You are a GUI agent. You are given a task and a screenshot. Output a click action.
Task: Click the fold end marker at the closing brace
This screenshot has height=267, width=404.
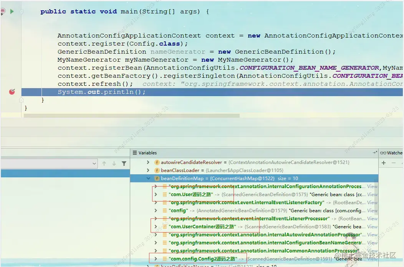tap(22, 100)
